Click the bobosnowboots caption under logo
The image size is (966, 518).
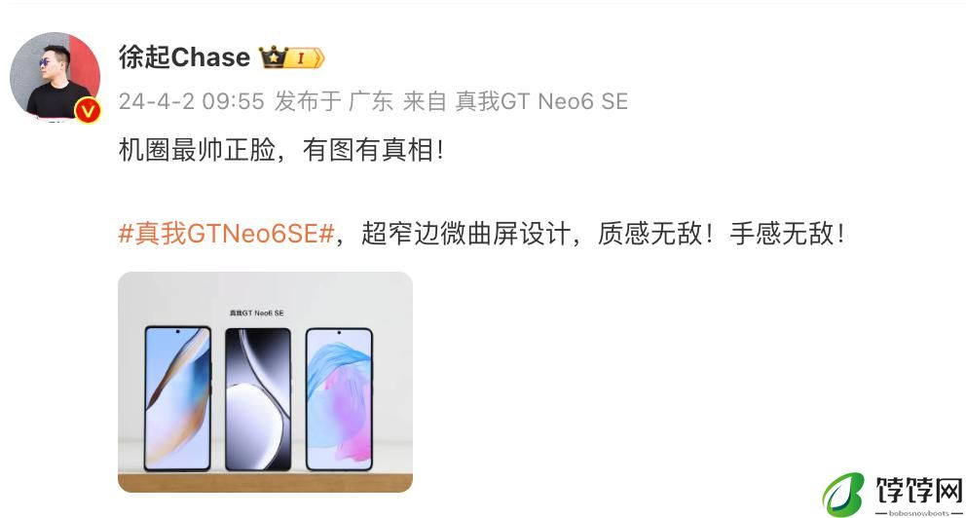(918, 513)
